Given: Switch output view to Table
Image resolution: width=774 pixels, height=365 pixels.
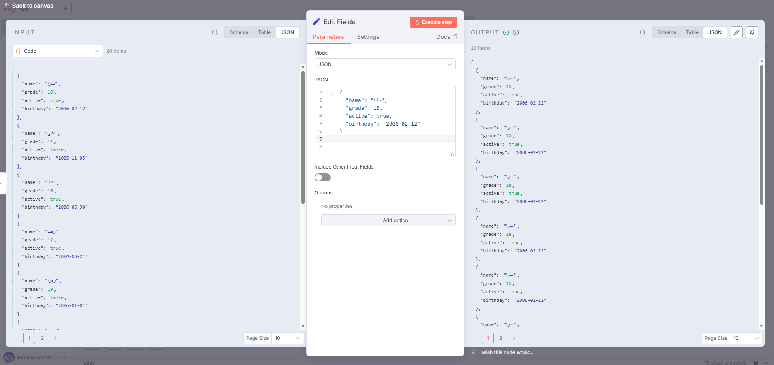Looking at the screenshot, I should coord(692,32).
